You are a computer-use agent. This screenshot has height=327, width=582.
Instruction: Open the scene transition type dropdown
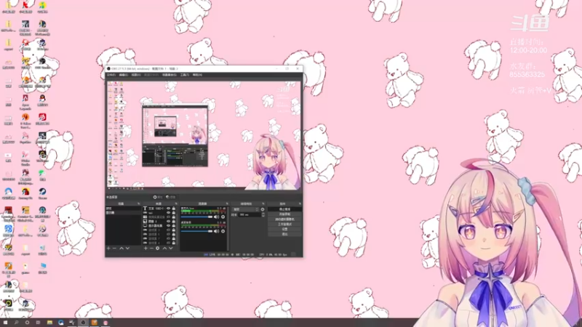[x=245, y=209]
